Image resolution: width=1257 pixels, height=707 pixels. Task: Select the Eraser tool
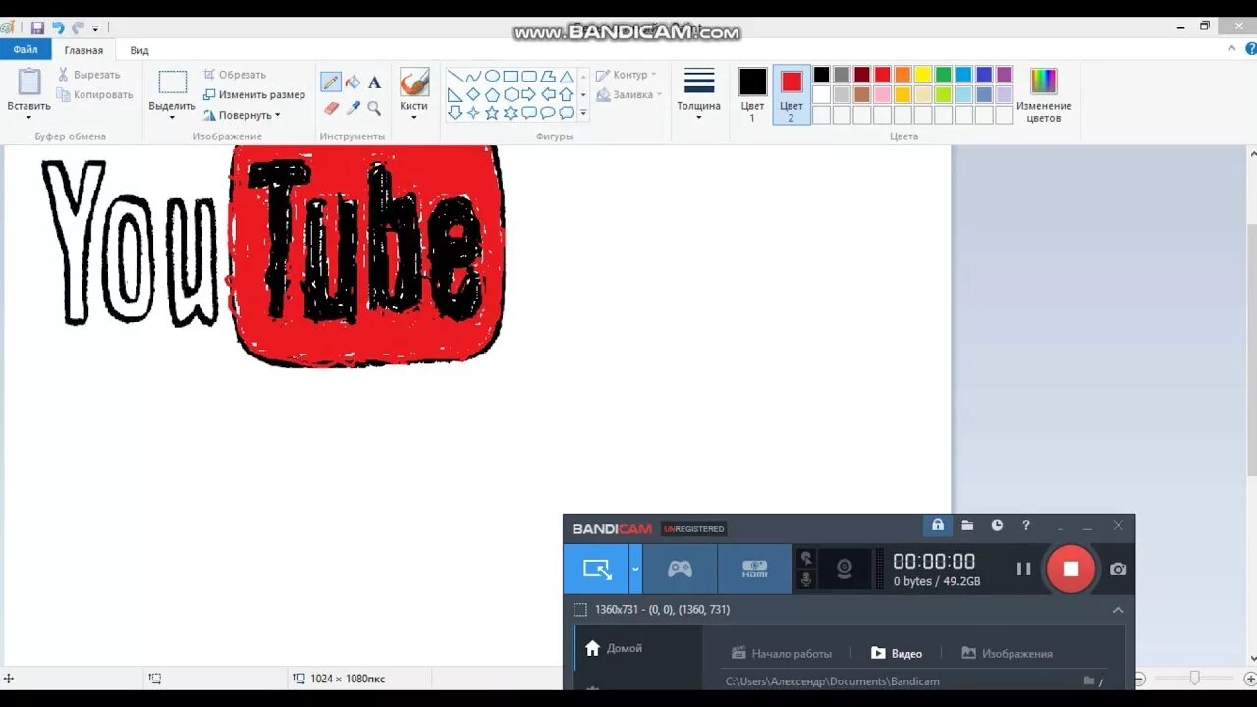[331, 108]
